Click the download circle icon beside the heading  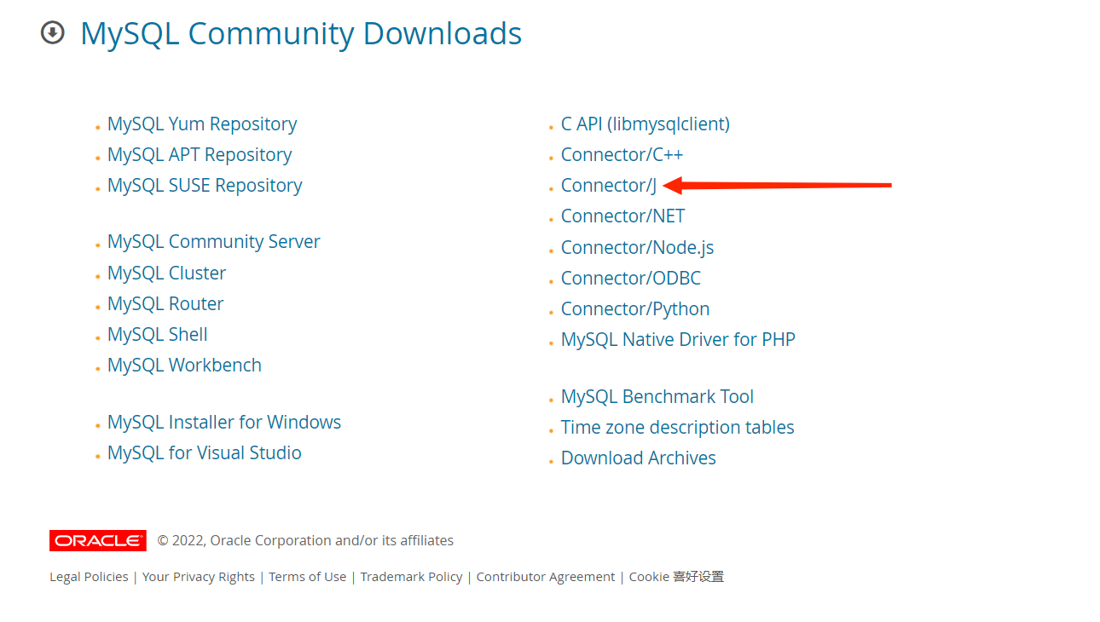click(53, 33)
